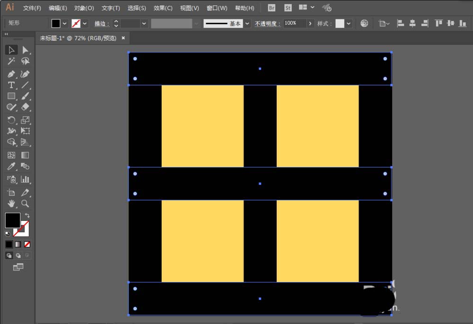Select the Artboard tool

pos(11,193)
